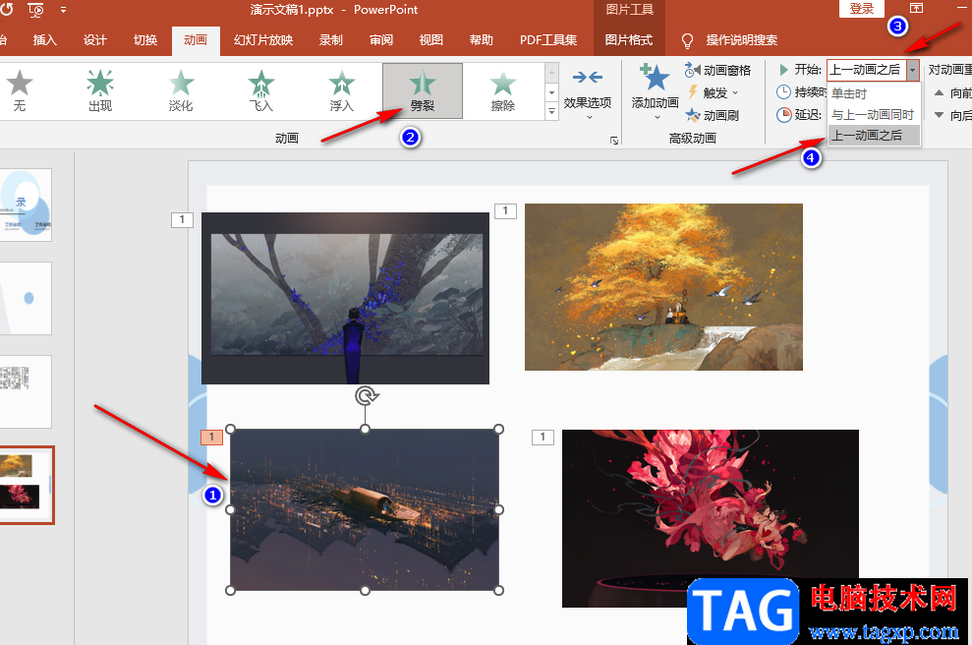Switch to the 录制 Record tab
972x645 pixels.
click(331, 40)
